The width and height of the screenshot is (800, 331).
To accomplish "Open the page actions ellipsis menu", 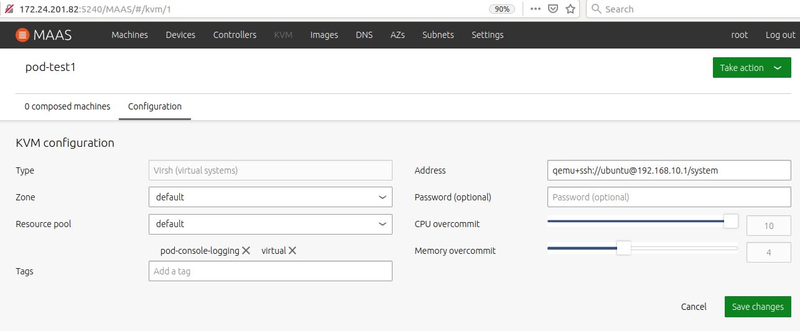I will tap(535, 9).
